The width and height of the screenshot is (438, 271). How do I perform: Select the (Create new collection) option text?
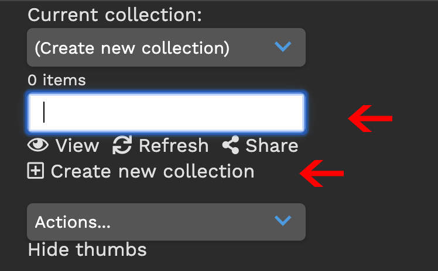pos(132,48)
